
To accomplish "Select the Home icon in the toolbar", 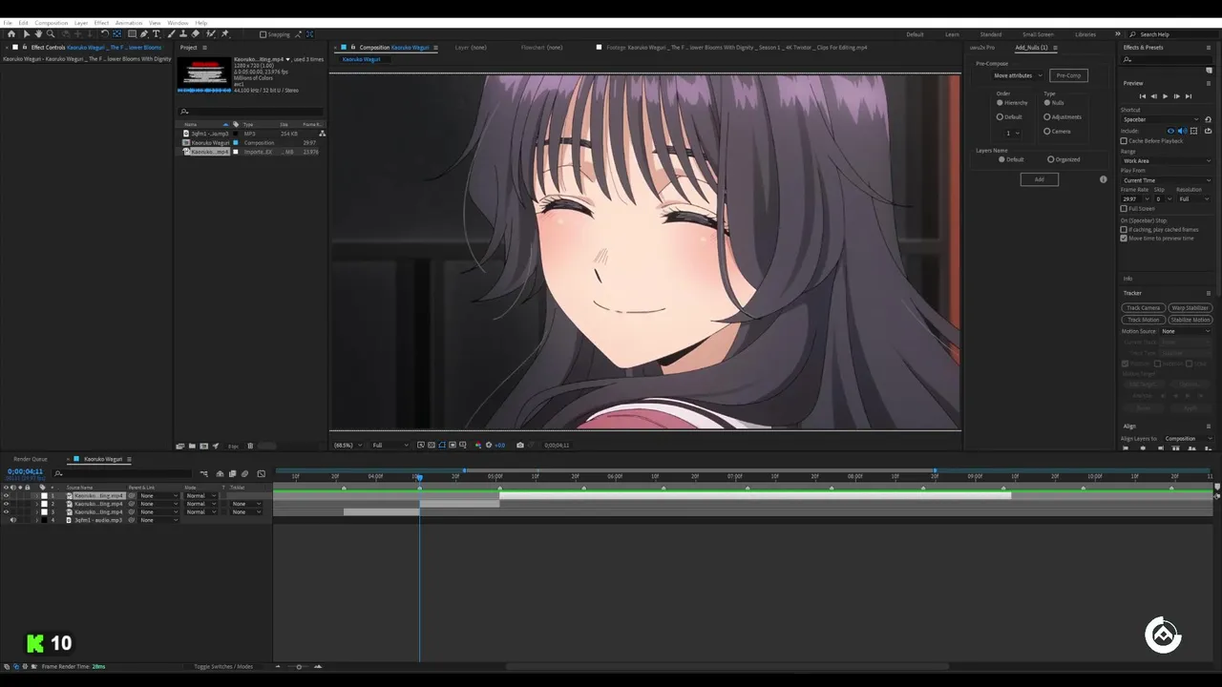I will pyautogui.click(x=11, y=33).
